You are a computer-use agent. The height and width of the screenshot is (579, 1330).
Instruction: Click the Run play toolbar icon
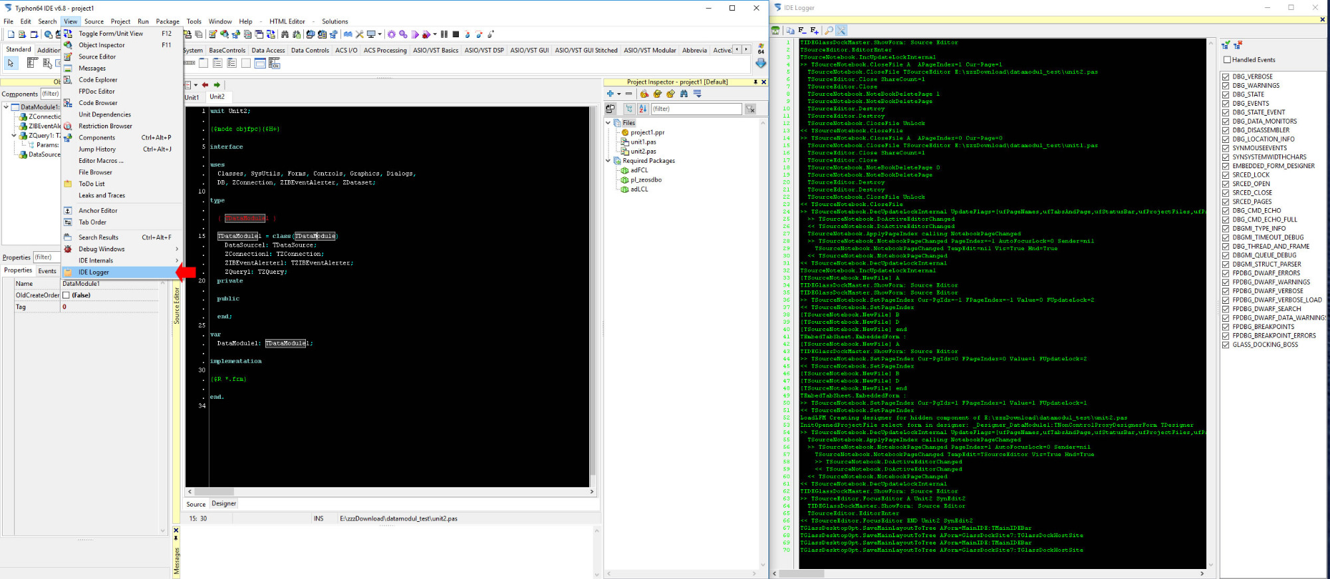point(416,35)
